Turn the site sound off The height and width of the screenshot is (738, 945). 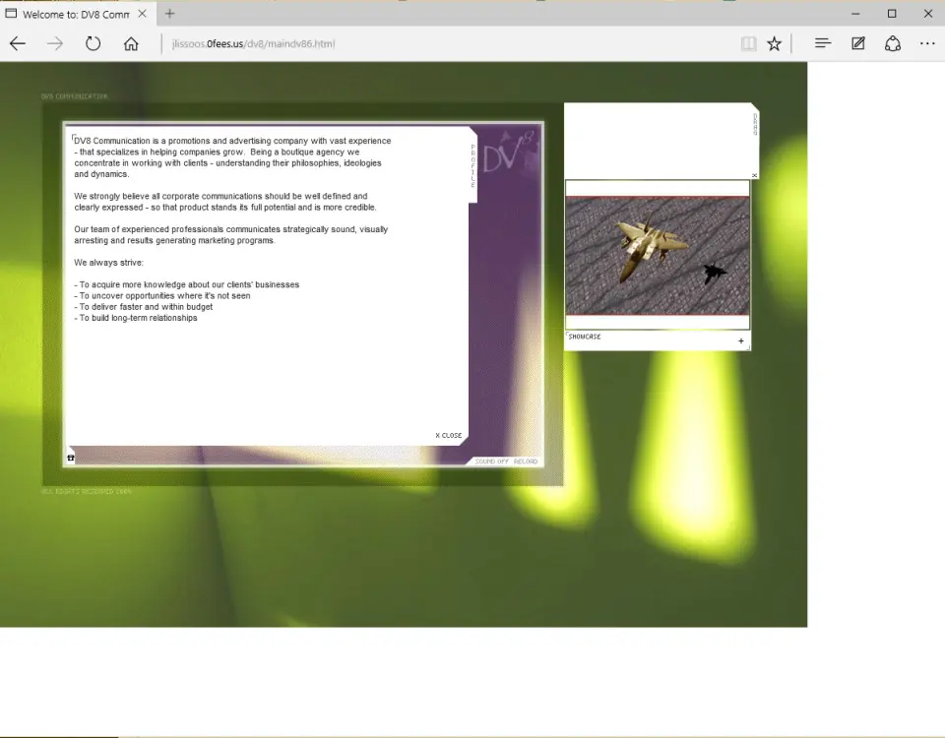click(492, 461)
